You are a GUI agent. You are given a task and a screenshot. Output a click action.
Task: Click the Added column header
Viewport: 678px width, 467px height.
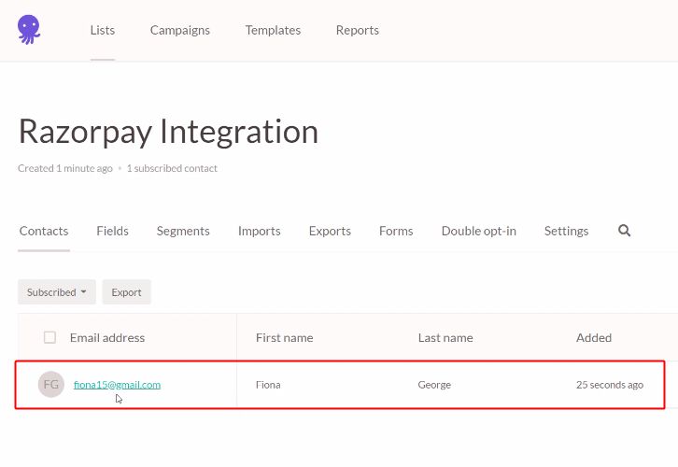pos(594,338)
